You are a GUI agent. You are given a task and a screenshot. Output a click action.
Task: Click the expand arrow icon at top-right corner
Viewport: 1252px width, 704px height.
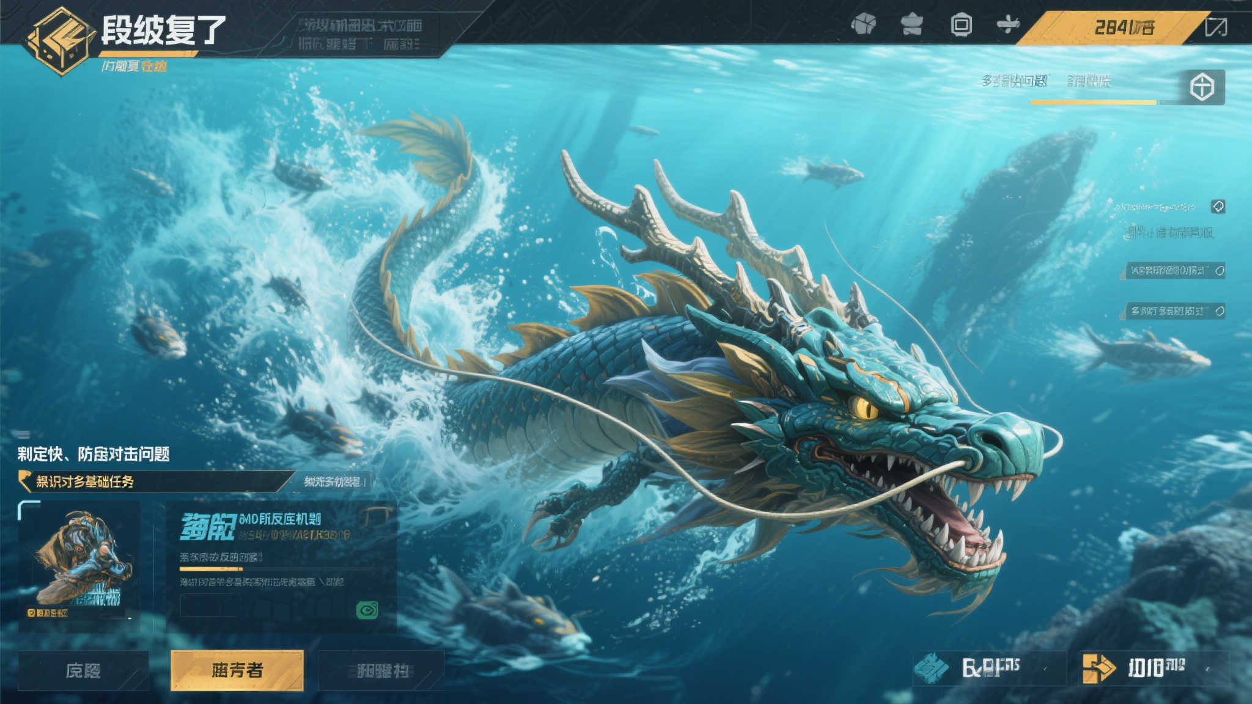[x=1215, y=27]
